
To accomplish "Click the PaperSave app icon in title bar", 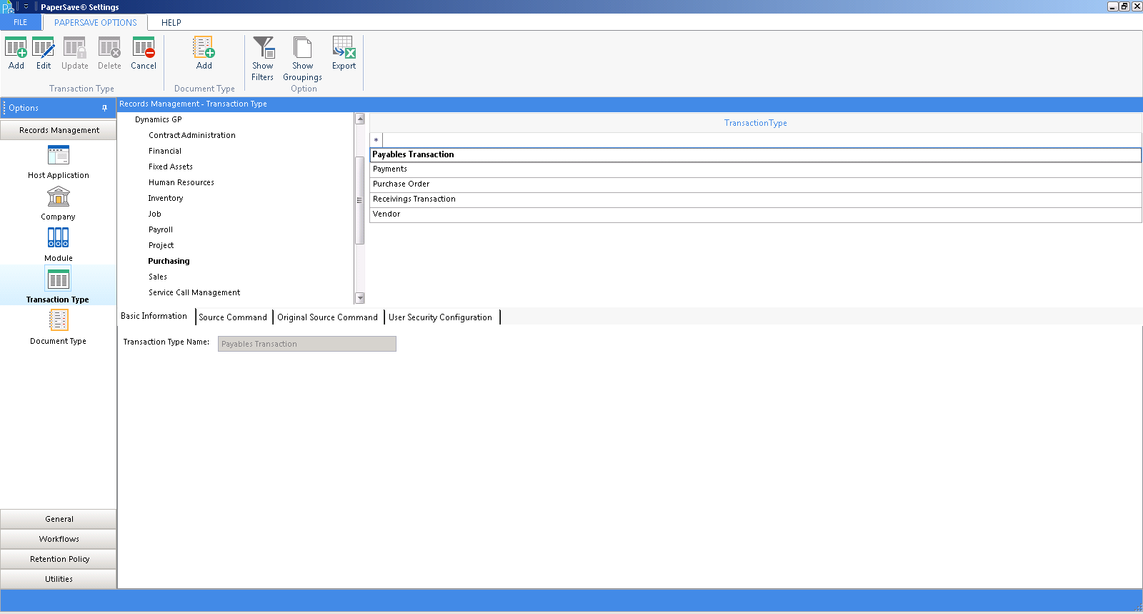I will coord(8,7).
